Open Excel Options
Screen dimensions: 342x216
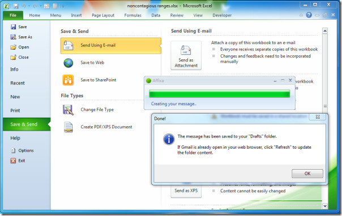pos(22,150)
